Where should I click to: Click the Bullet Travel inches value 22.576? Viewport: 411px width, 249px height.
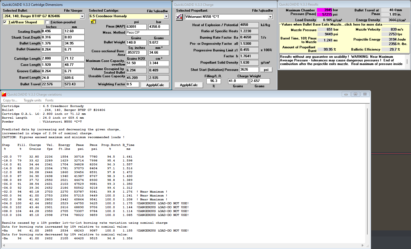51,84
